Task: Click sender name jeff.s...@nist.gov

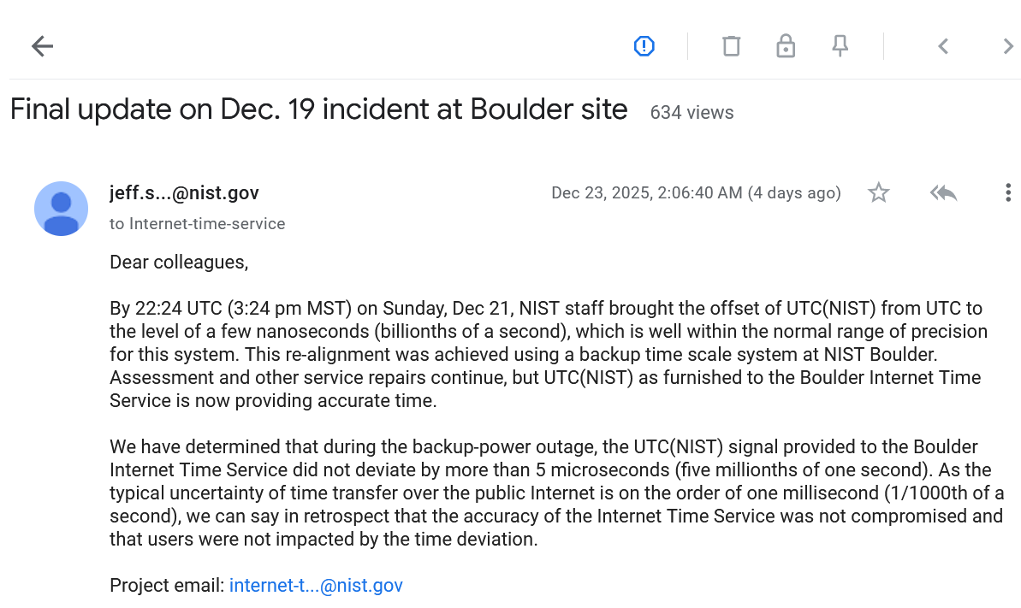Action: (x=184, y=193)
